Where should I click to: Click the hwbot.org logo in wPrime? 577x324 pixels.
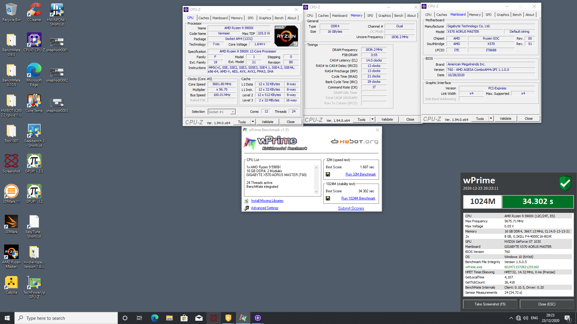[354, 141]
